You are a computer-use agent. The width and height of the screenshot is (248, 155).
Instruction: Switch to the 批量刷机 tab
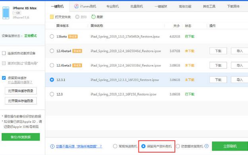coord(137,6)
